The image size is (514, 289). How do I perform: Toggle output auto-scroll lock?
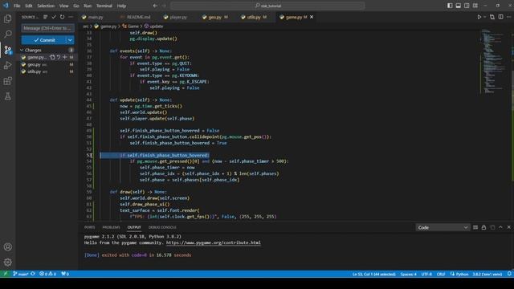tap(483, 227)
